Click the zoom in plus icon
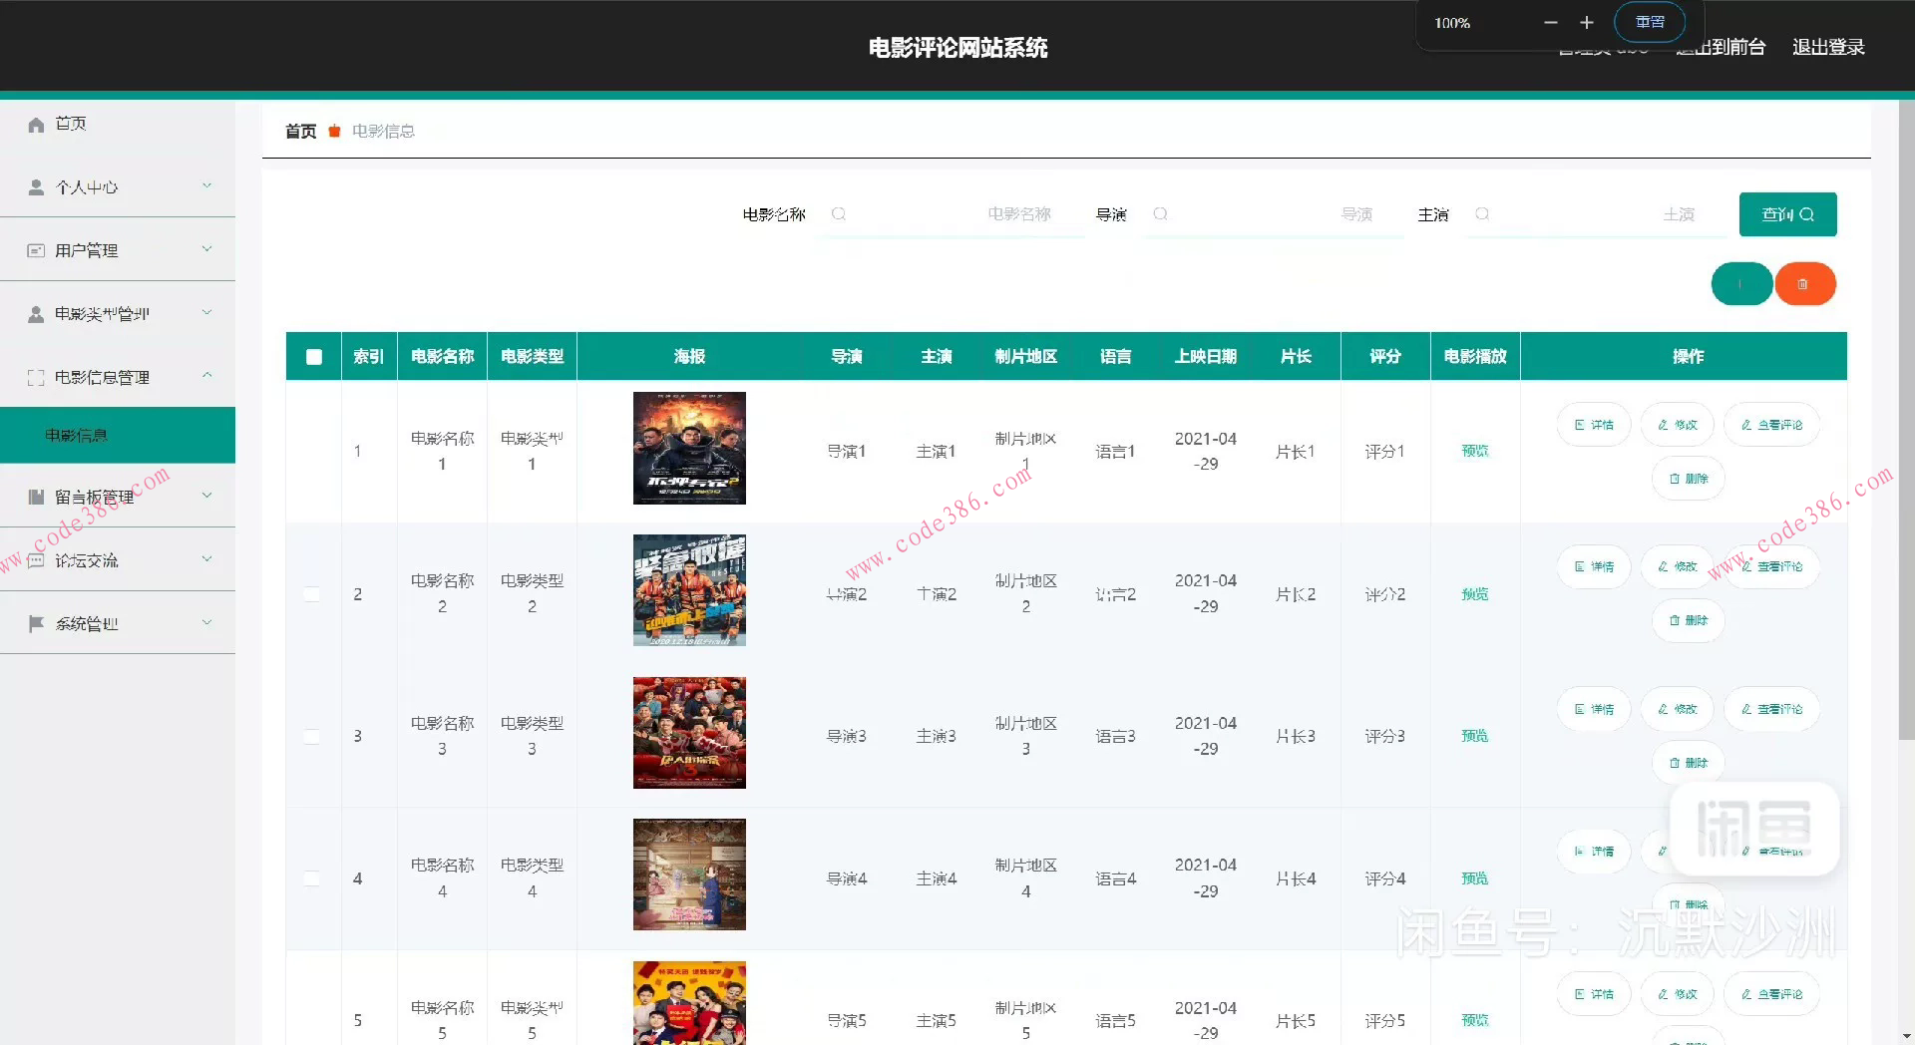 1587,22
